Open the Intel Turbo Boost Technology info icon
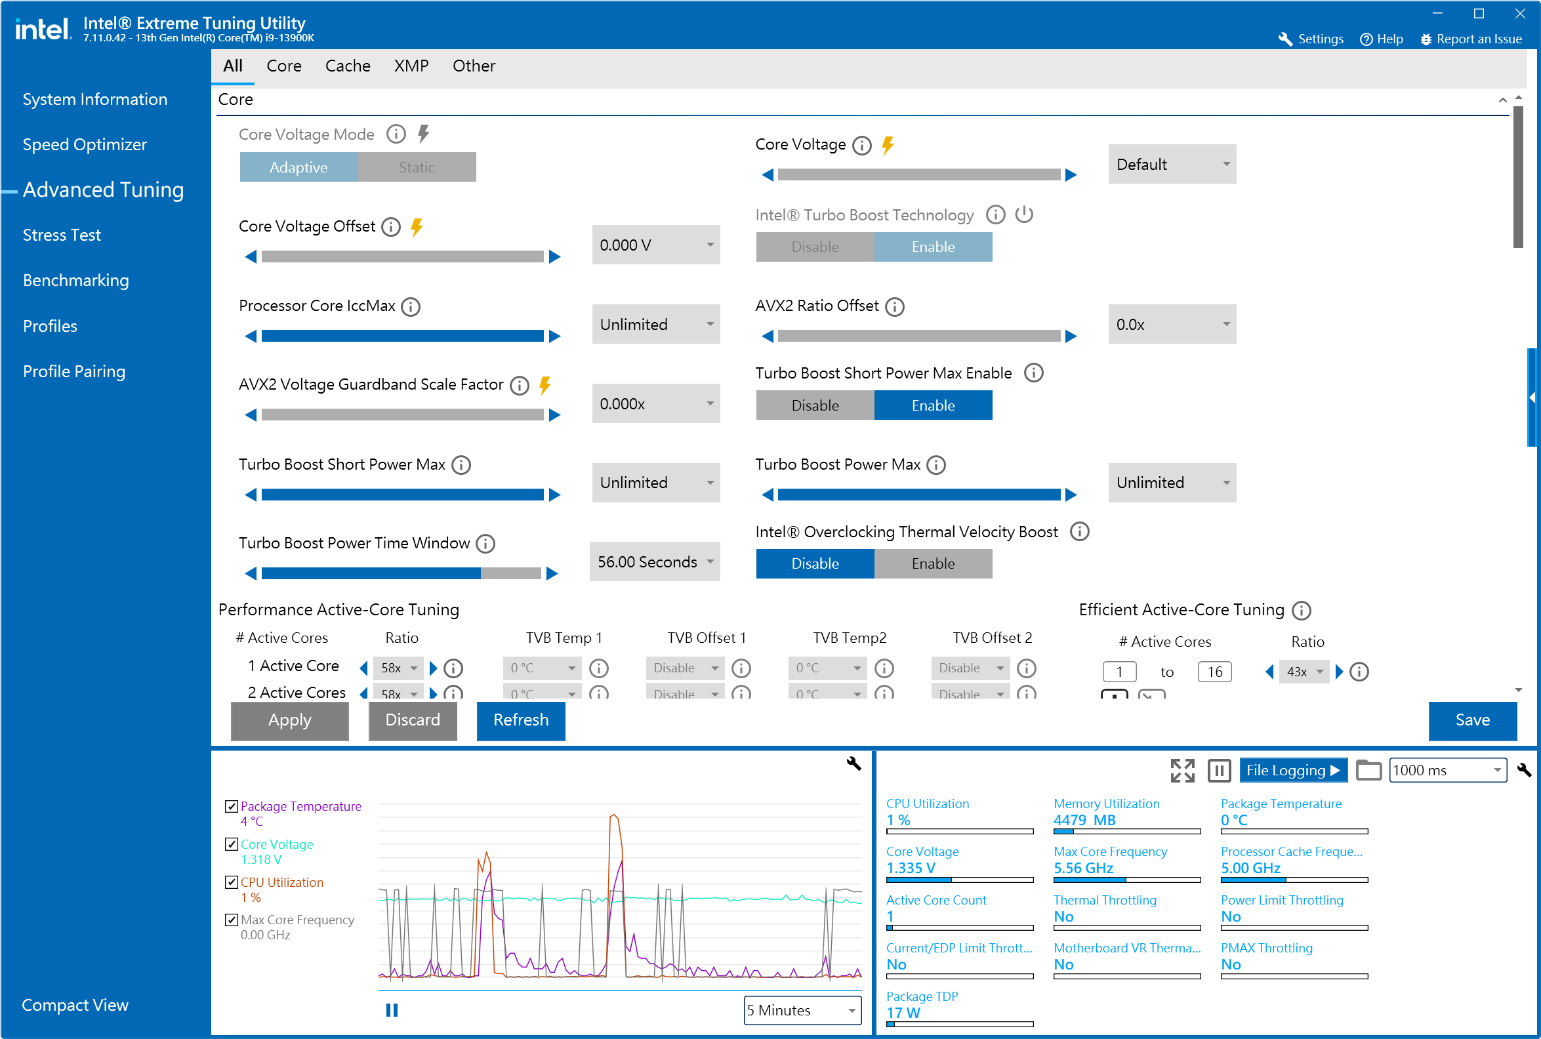This screenshot has height=1039, width=1541. pyautogui.click(x=995, y=214)
